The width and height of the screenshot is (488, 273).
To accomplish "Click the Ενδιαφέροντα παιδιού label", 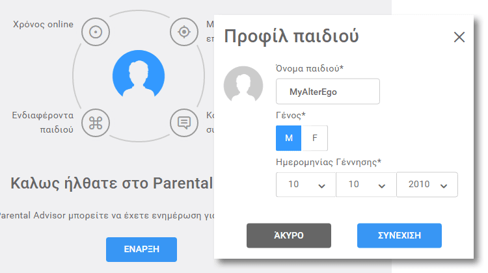I will 43,122.
